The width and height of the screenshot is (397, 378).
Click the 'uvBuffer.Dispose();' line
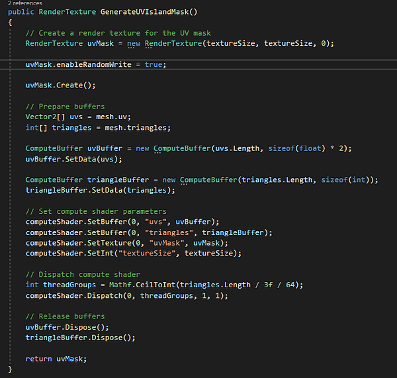point(67,327)
